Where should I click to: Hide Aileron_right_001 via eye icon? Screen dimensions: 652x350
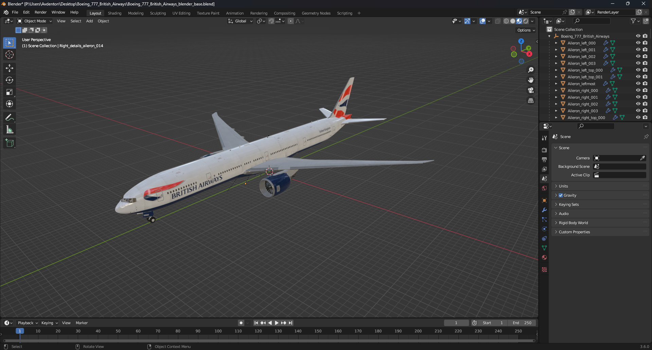click(638, 97)
